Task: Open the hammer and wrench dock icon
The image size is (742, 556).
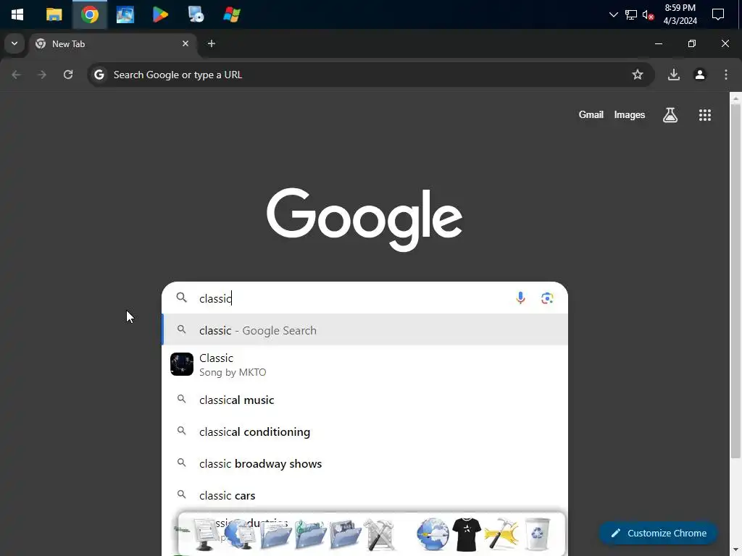Action: pyautogui.click(x=379, y=534)
